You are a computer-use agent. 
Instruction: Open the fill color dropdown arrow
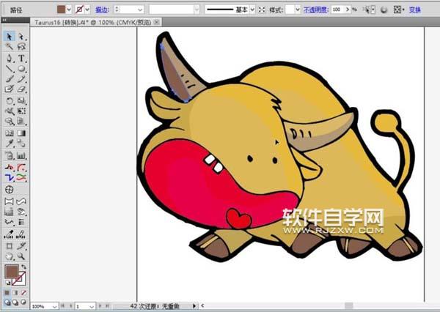click(x=69, y=10)
